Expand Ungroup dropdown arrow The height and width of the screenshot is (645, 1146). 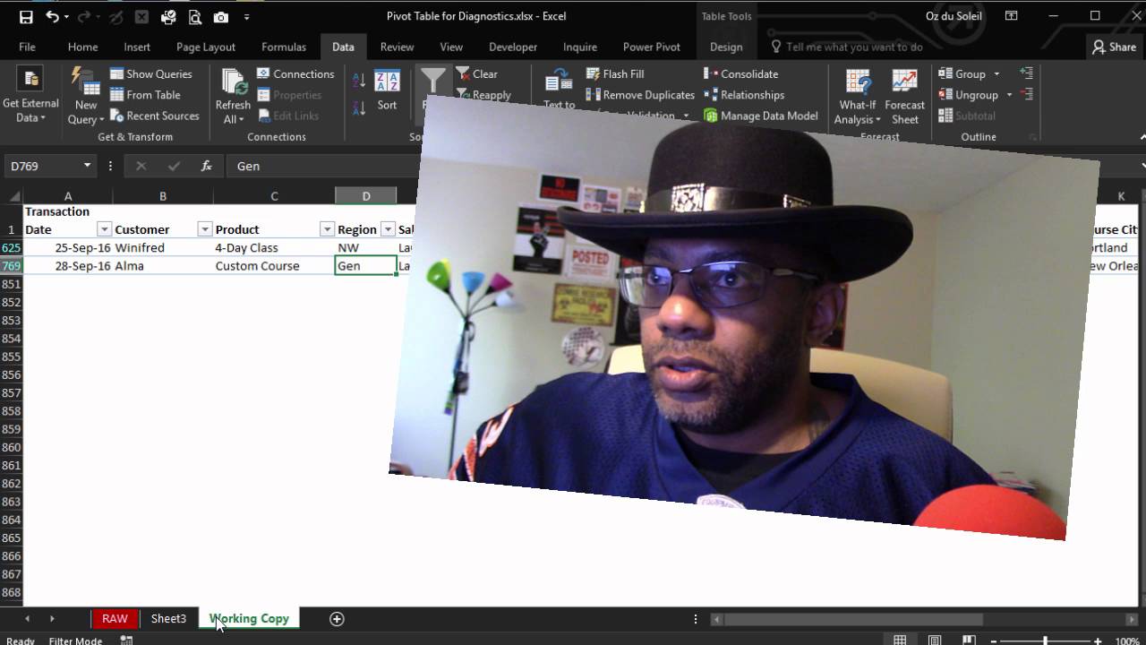click(x=1009, y=95)
